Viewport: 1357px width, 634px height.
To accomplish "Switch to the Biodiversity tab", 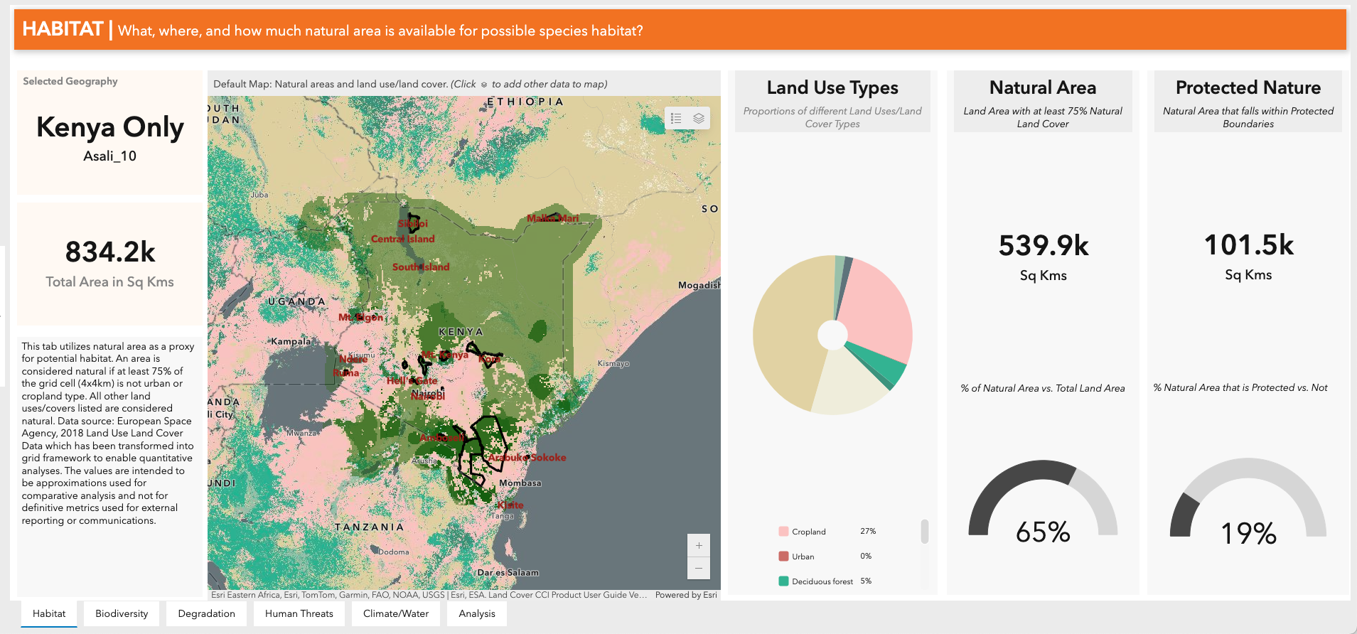I will click(122, 613).
